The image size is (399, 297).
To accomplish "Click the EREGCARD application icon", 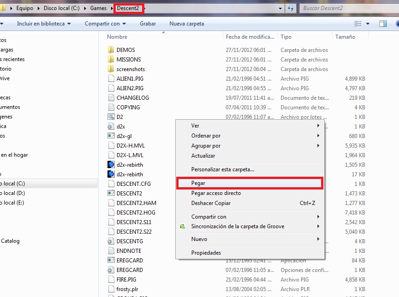I will tap(111, 261).
